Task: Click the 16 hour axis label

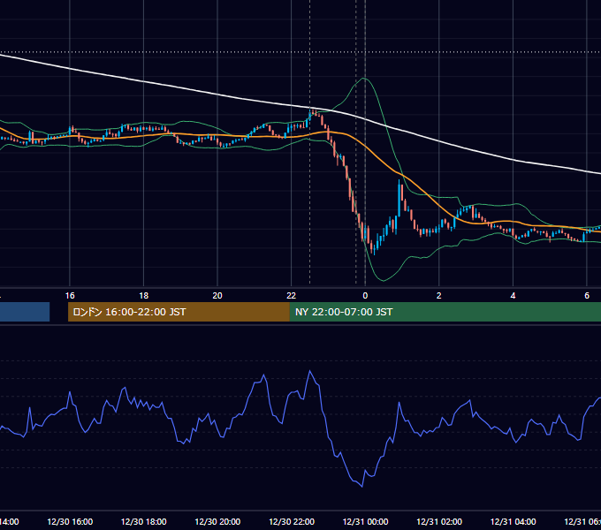Action: point(70,296)
